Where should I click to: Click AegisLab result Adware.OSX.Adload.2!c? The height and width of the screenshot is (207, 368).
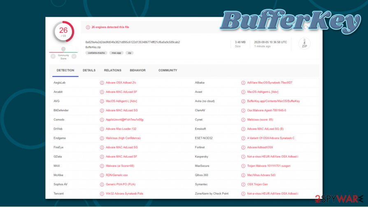click(121, 83)
